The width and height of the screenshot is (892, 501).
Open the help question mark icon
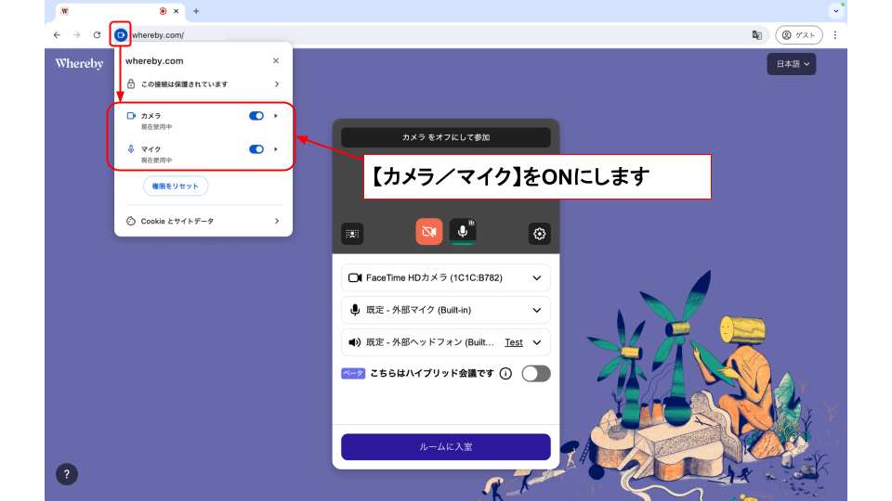tap(66, 474)
